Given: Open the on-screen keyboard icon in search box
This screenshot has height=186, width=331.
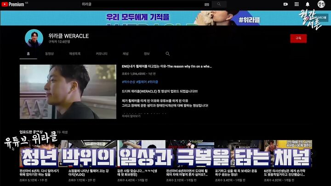Looking at the screenshot, I should (207, 5).
